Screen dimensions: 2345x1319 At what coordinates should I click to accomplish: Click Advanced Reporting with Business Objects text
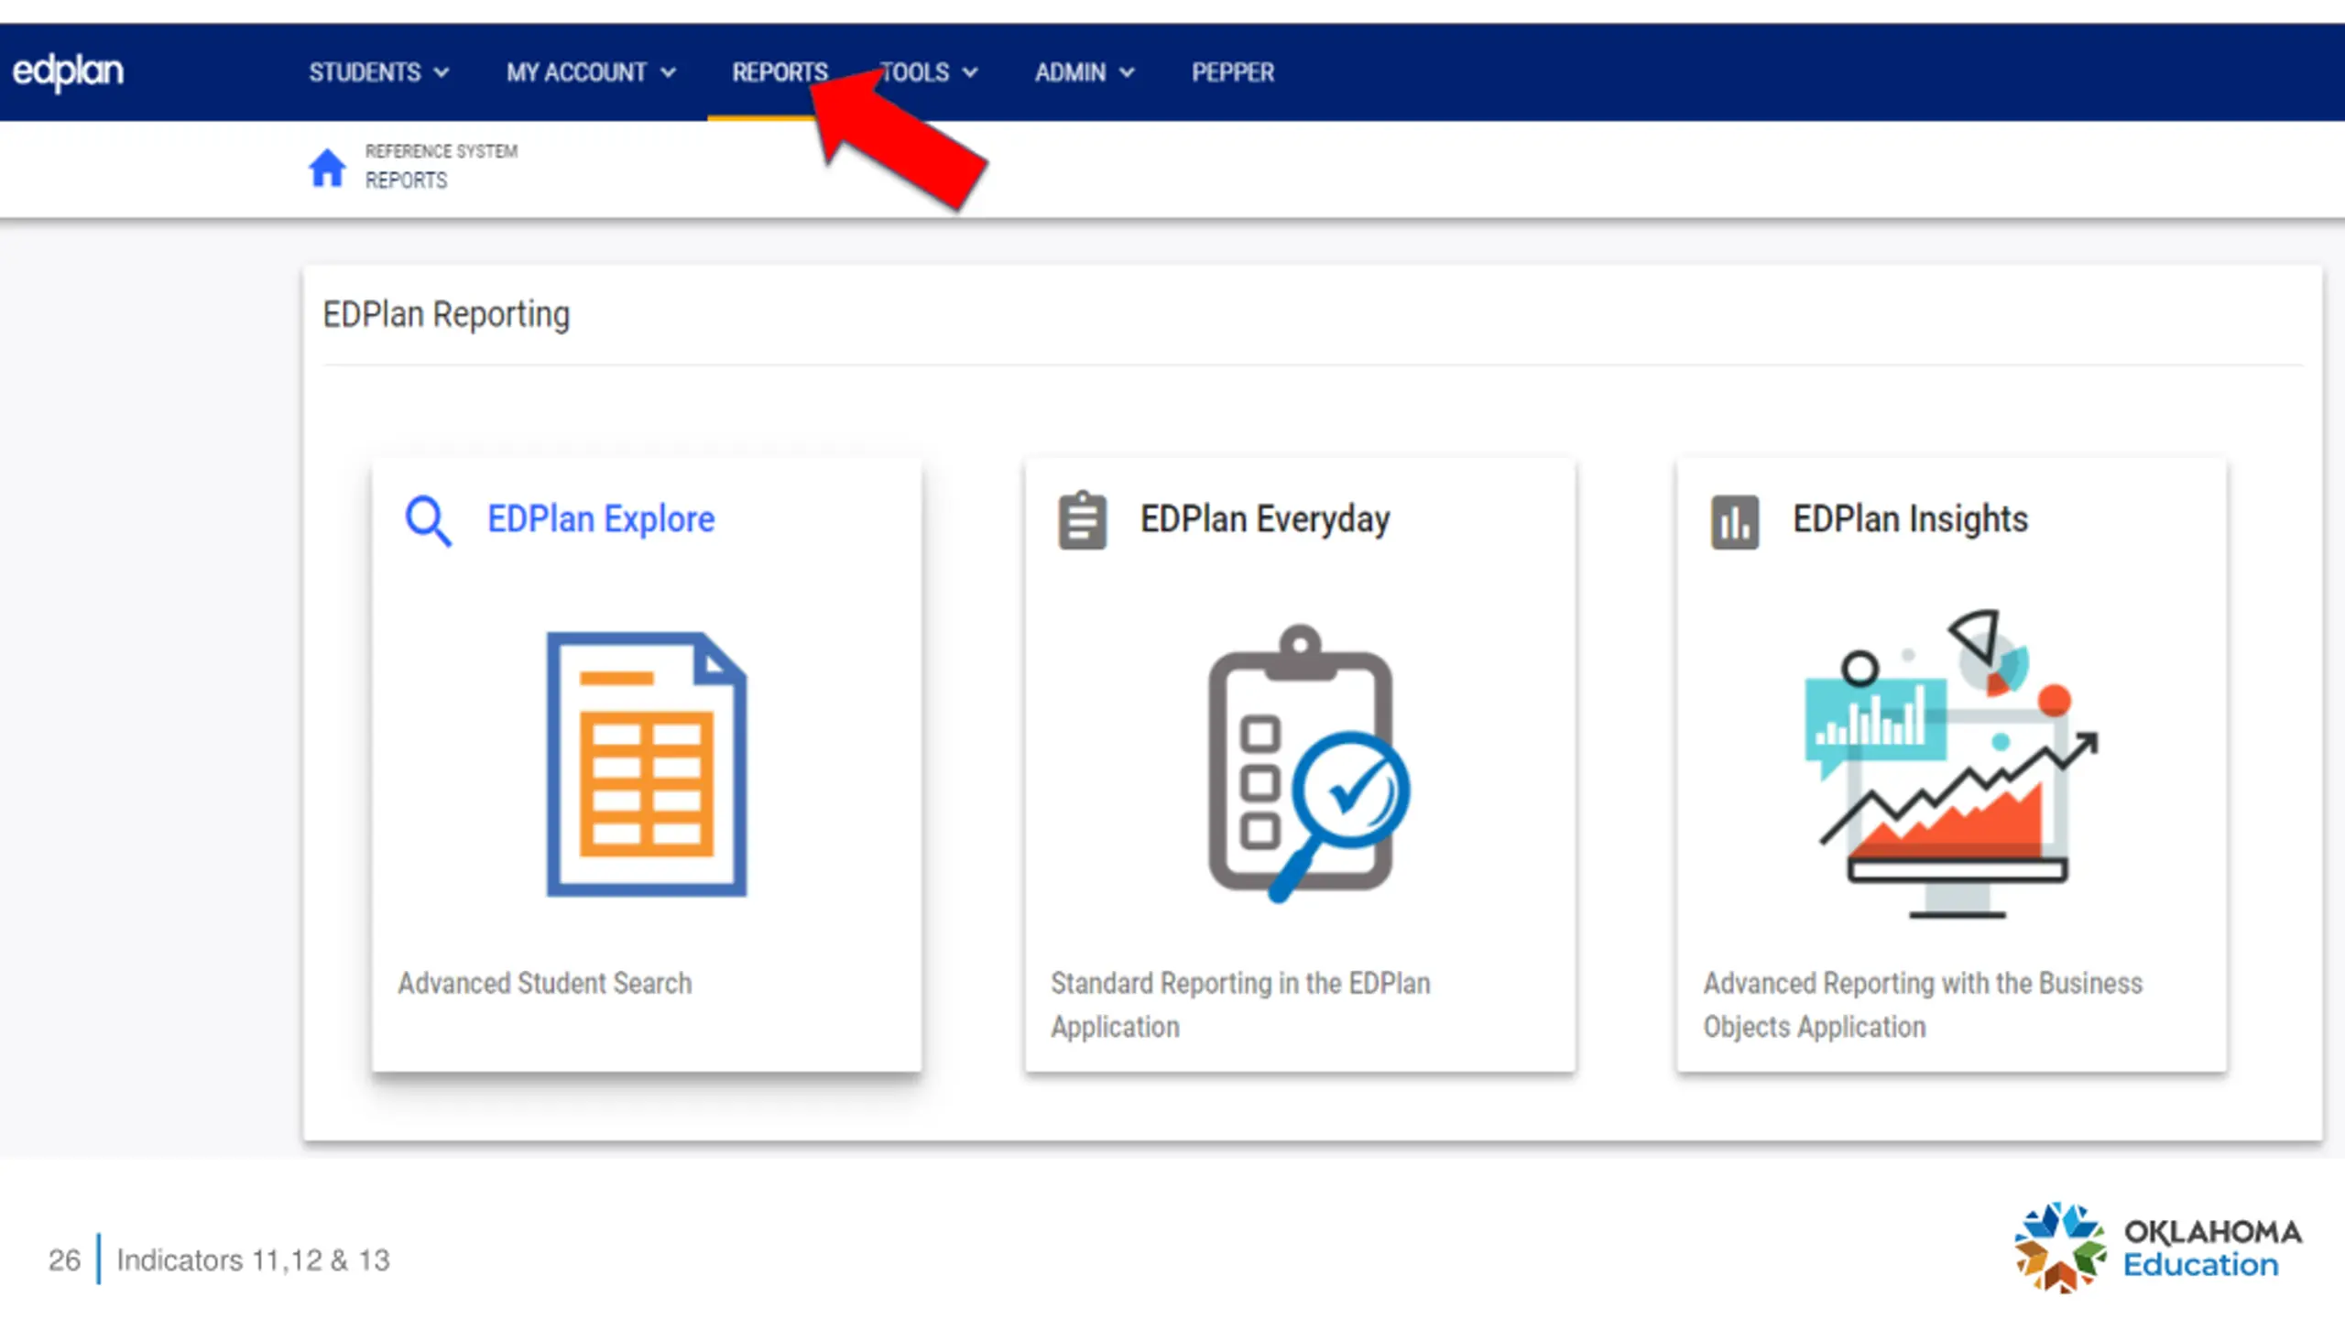click(x=1923, y=1005)
